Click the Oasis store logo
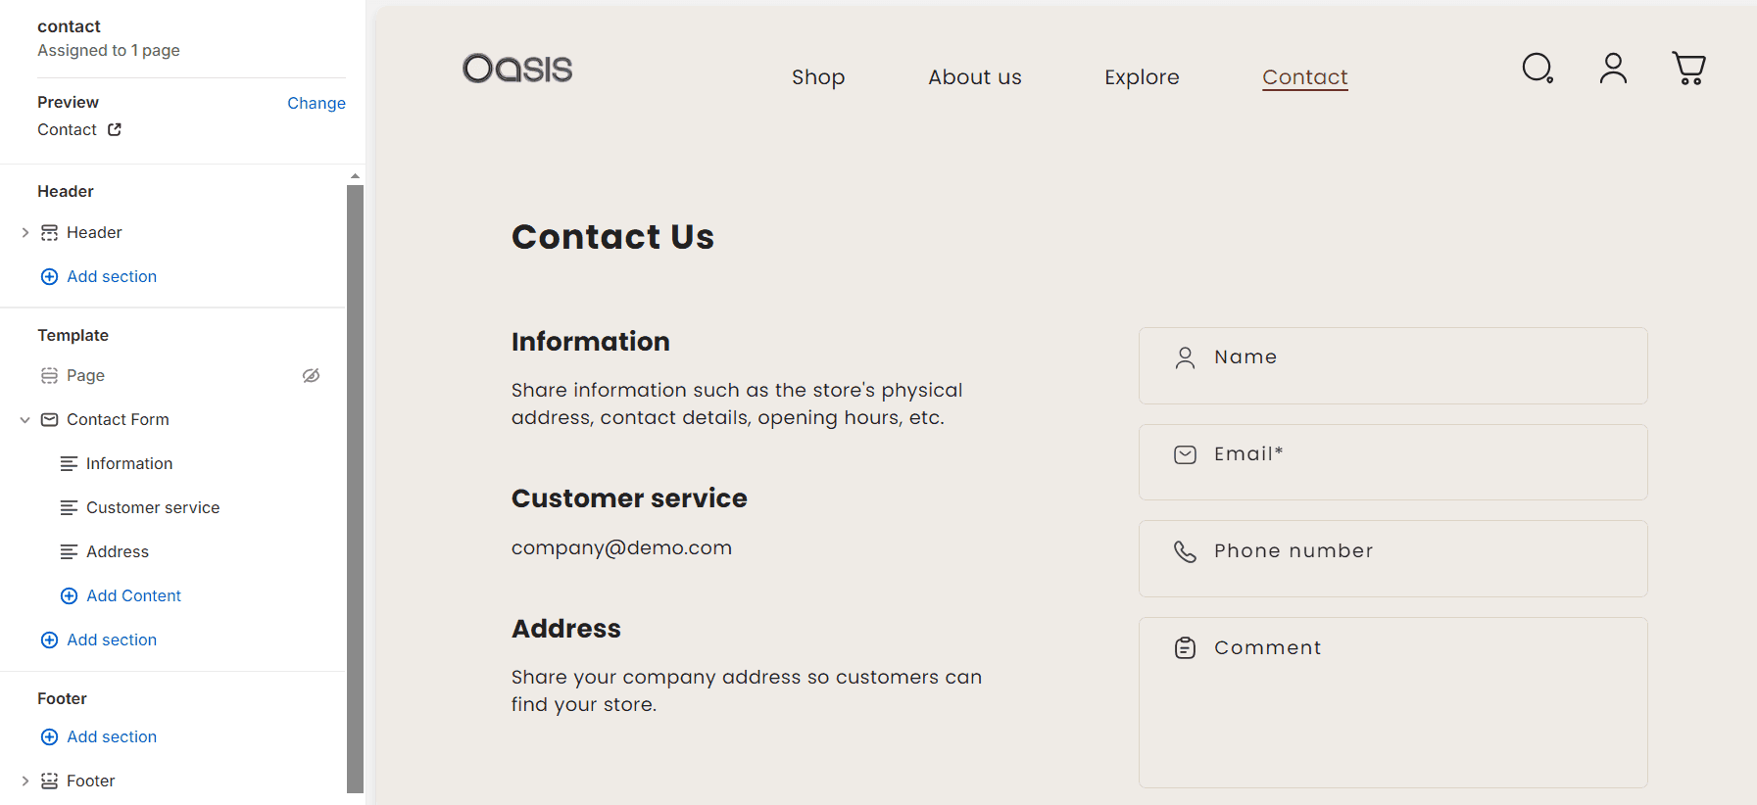The width and height of the screenshot is (1757, 805). pyautogui.click(x=517, y=69)
